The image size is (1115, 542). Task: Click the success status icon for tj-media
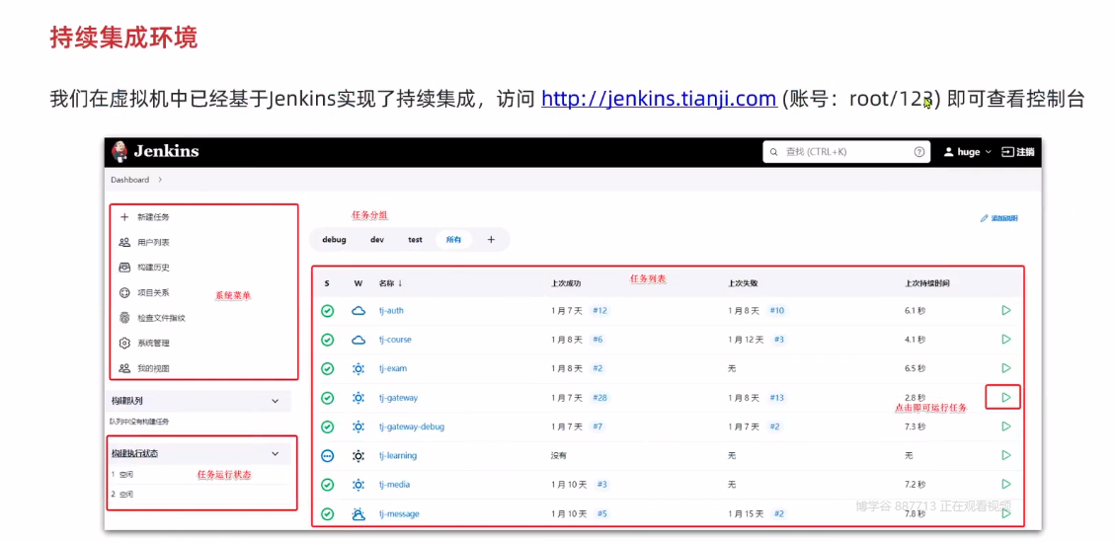point(327,485)
